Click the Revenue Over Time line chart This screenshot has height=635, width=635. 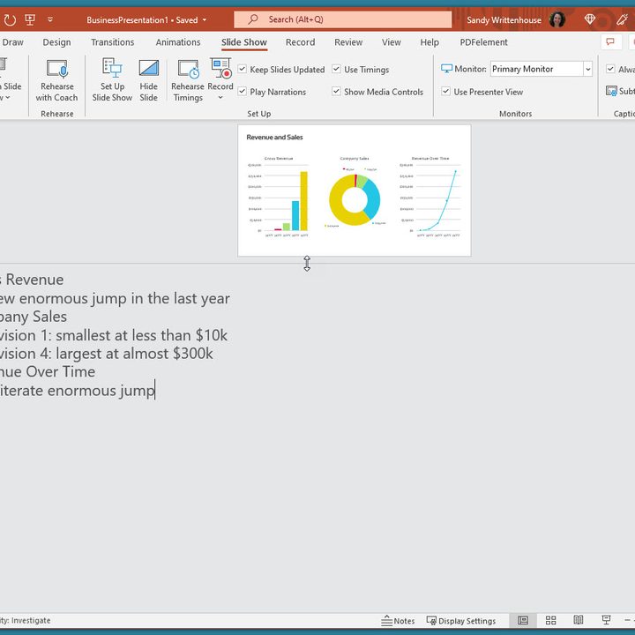pos(430,197)
